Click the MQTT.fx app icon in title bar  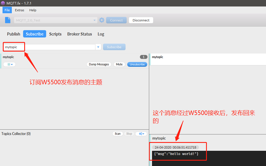click(x=3, y=3)
